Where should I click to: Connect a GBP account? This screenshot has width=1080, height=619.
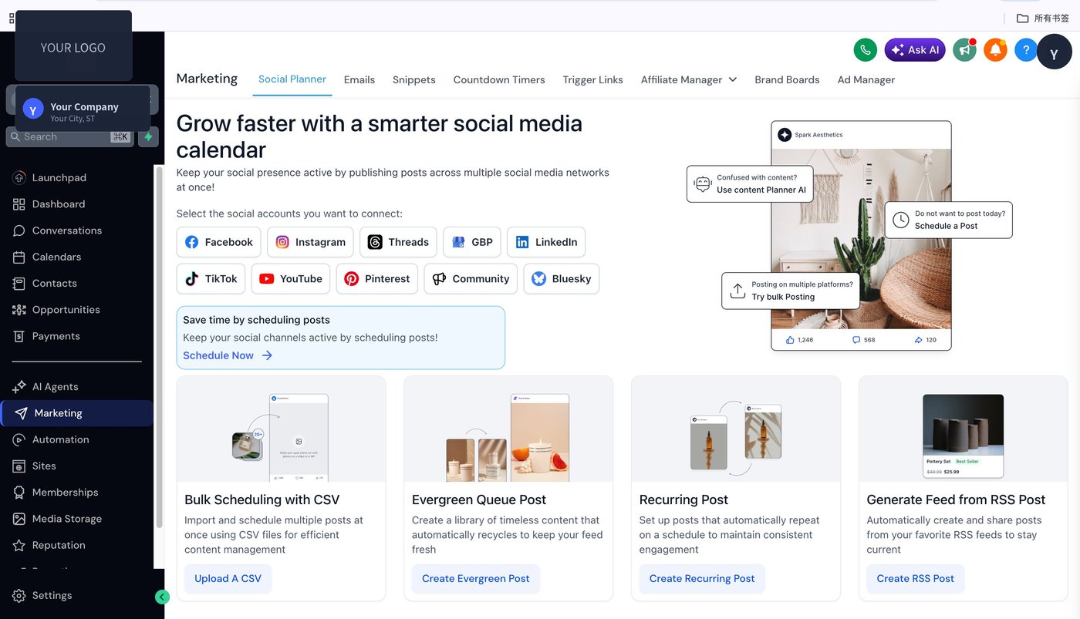point(472,242)
